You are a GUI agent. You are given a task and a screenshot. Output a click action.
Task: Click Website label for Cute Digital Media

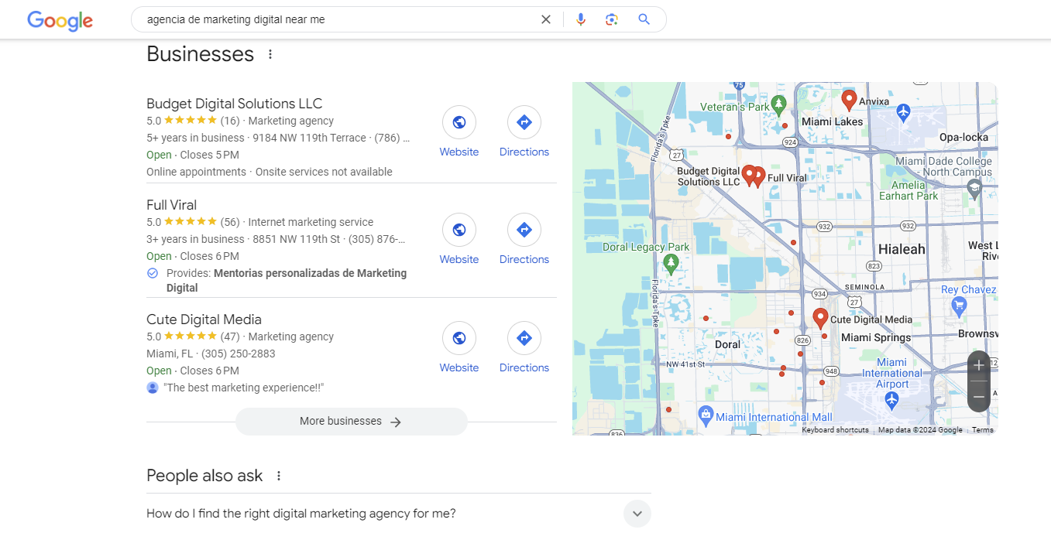coord(459,367)
